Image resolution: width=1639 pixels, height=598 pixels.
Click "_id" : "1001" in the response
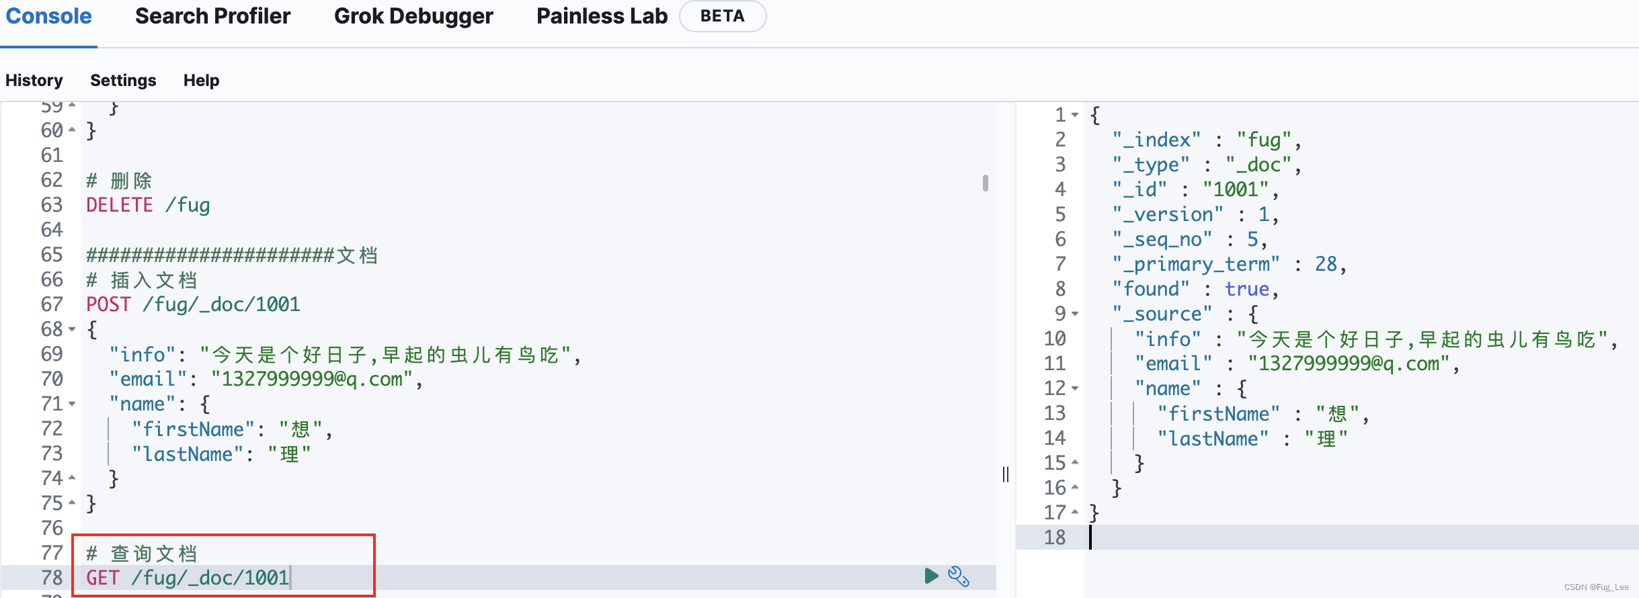click(1196, 189)
